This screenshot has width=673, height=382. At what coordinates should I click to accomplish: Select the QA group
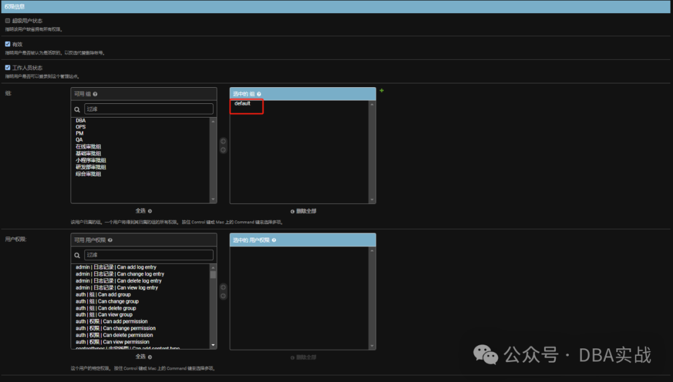(79, 140)
